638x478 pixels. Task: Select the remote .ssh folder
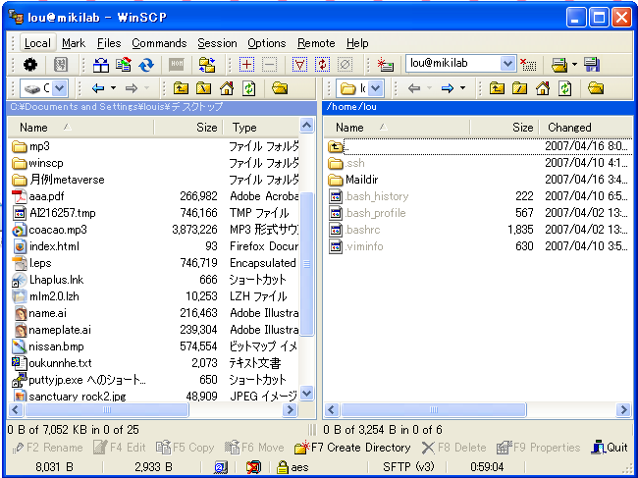coord(354,163)
